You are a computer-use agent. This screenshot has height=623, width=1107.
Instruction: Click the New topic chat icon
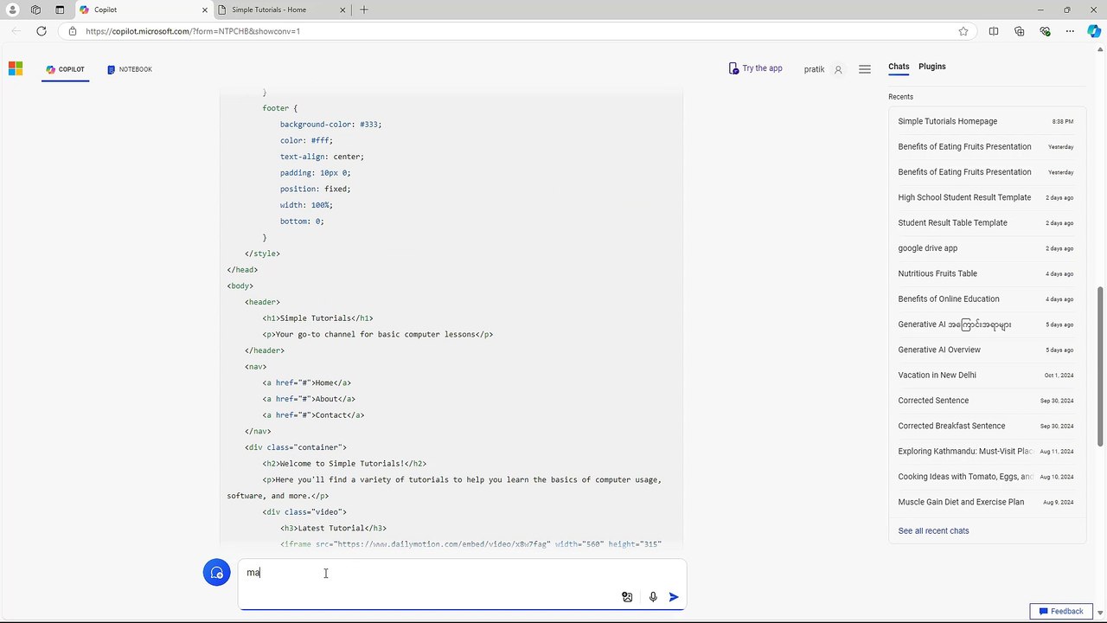tap(216, 573)
